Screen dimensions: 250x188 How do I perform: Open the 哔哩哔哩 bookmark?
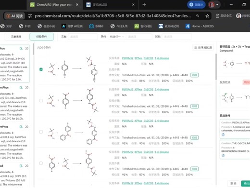[x=96, y=26]
